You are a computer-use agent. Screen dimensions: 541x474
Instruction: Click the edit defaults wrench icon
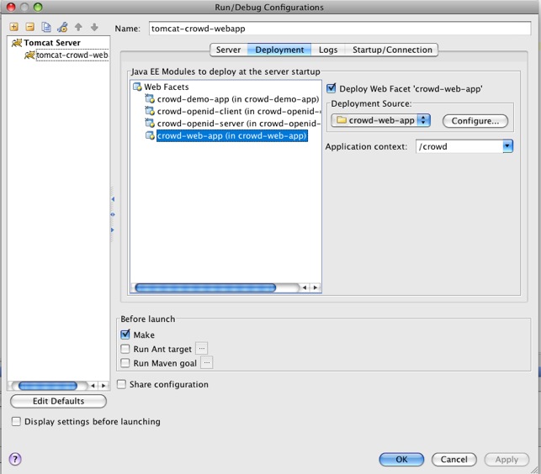tap(62, 27)
